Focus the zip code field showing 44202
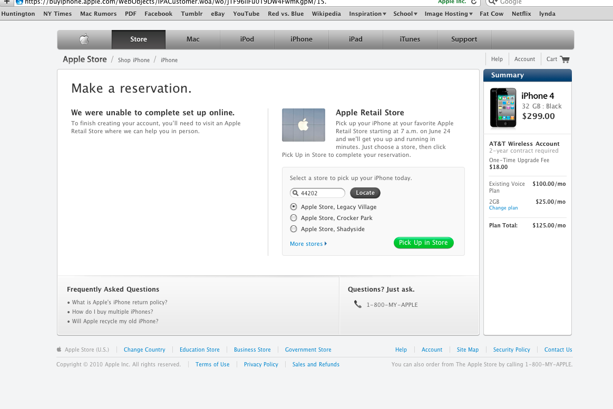The width and height of the screenshot is (613, 409). tap(317, 193)
